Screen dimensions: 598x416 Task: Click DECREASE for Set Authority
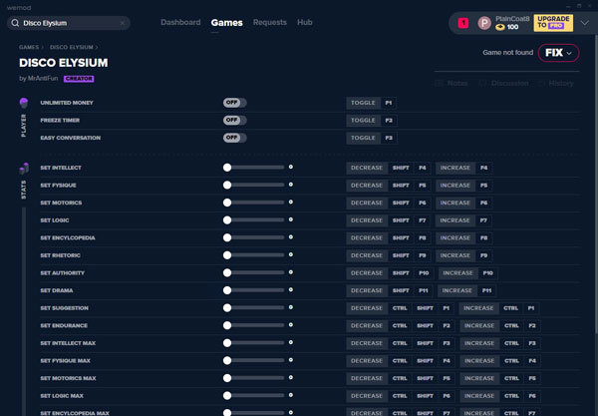pos(367,273)
